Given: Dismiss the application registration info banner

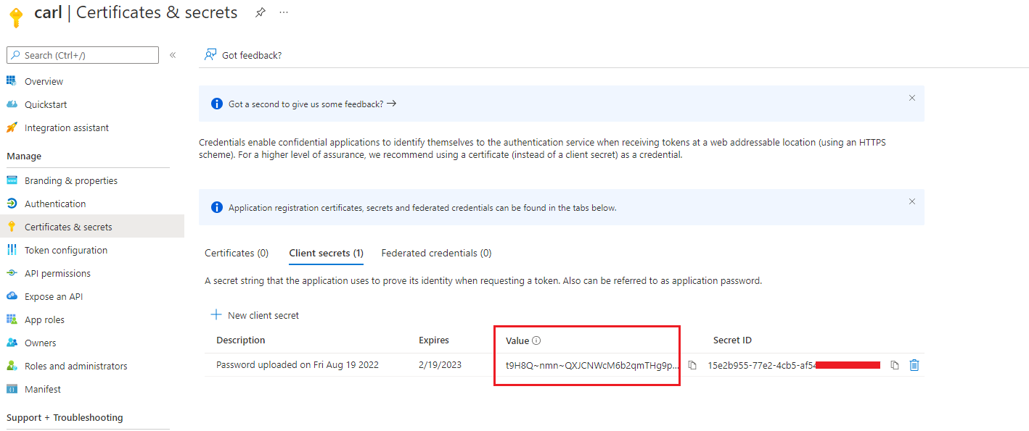Looking at the screenshot, I should coord(912,201).
